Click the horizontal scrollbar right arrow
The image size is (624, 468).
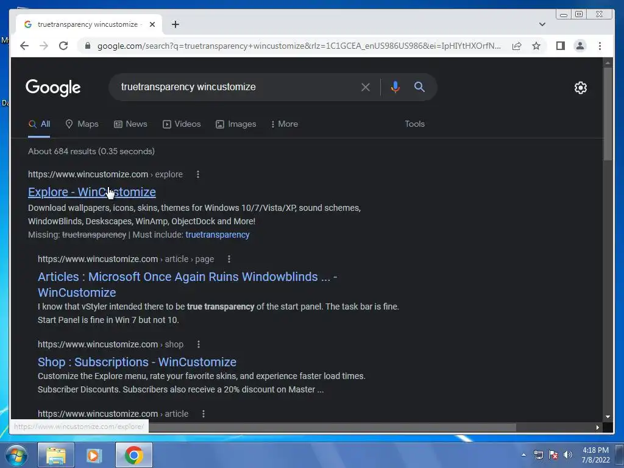pos(598,427)
